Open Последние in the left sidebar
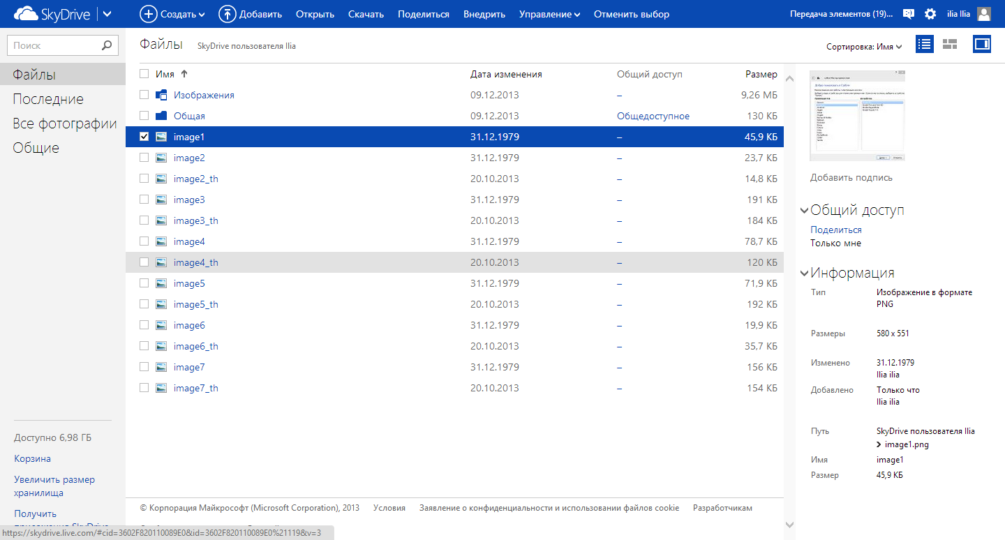Screen dimensions: 1005x540 pyautogui.click(x=48, y=99)
